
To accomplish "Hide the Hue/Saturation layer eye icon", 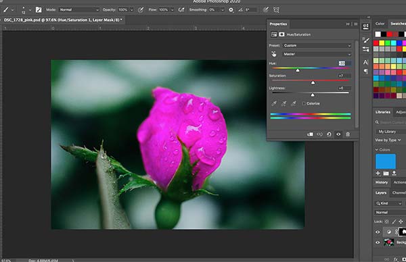I will pos(378,232).
